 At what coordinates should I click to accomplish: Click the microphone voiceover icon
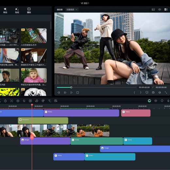(168, 101)
